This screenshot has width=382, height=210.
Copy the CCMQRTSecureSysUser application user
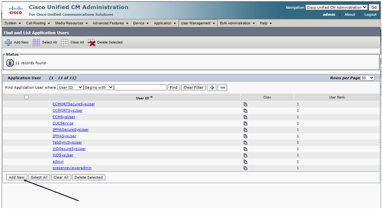(245, 104)
